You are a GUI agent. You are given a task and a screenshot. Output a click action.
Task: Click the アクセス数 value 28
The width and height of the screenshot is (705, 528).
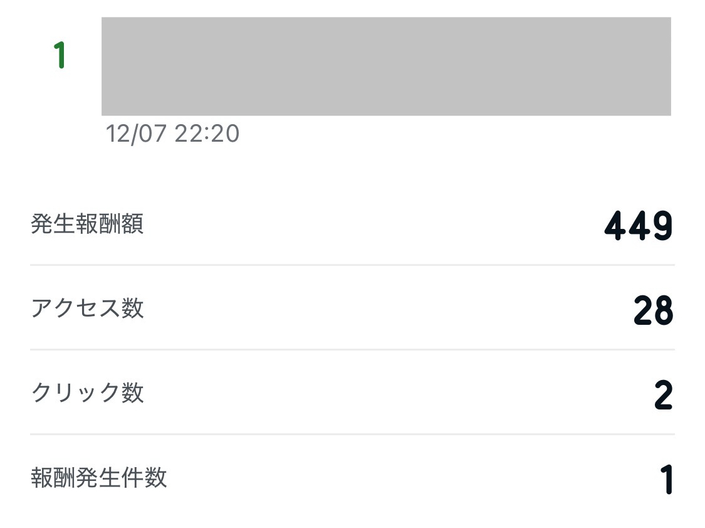point(653,311)
